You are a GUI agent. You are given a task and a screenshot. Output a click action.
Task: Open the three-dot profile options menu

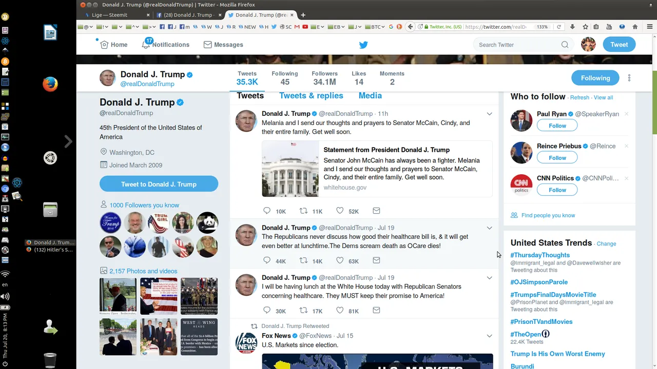point(629,78)
